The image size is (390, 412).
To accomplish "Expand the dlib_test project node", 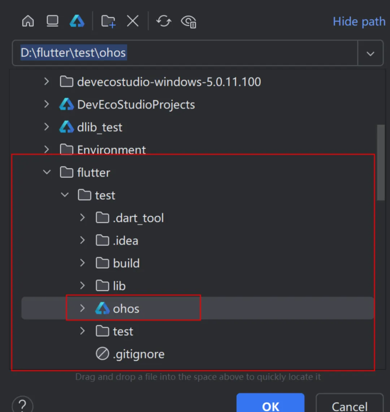I will point(47,127).
